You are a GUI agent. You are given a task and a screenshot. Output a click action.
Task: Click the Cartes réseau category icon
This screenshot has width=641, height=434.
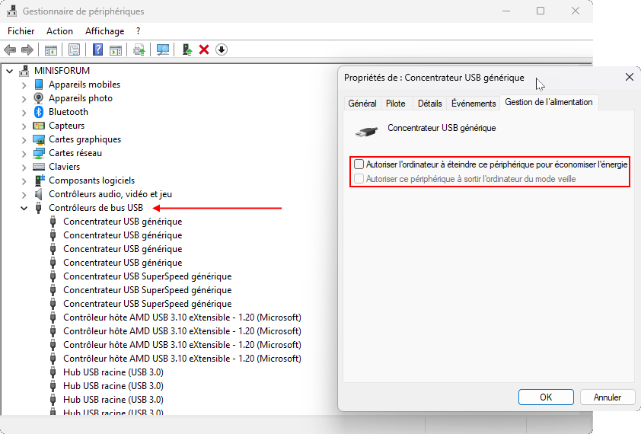39,153
